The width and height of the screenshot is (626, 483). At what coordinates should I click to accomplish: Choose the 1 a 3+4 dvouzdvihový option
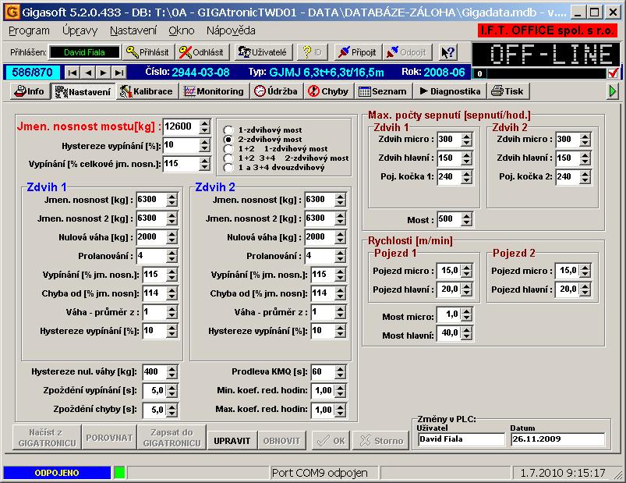[x=228, y=167]
